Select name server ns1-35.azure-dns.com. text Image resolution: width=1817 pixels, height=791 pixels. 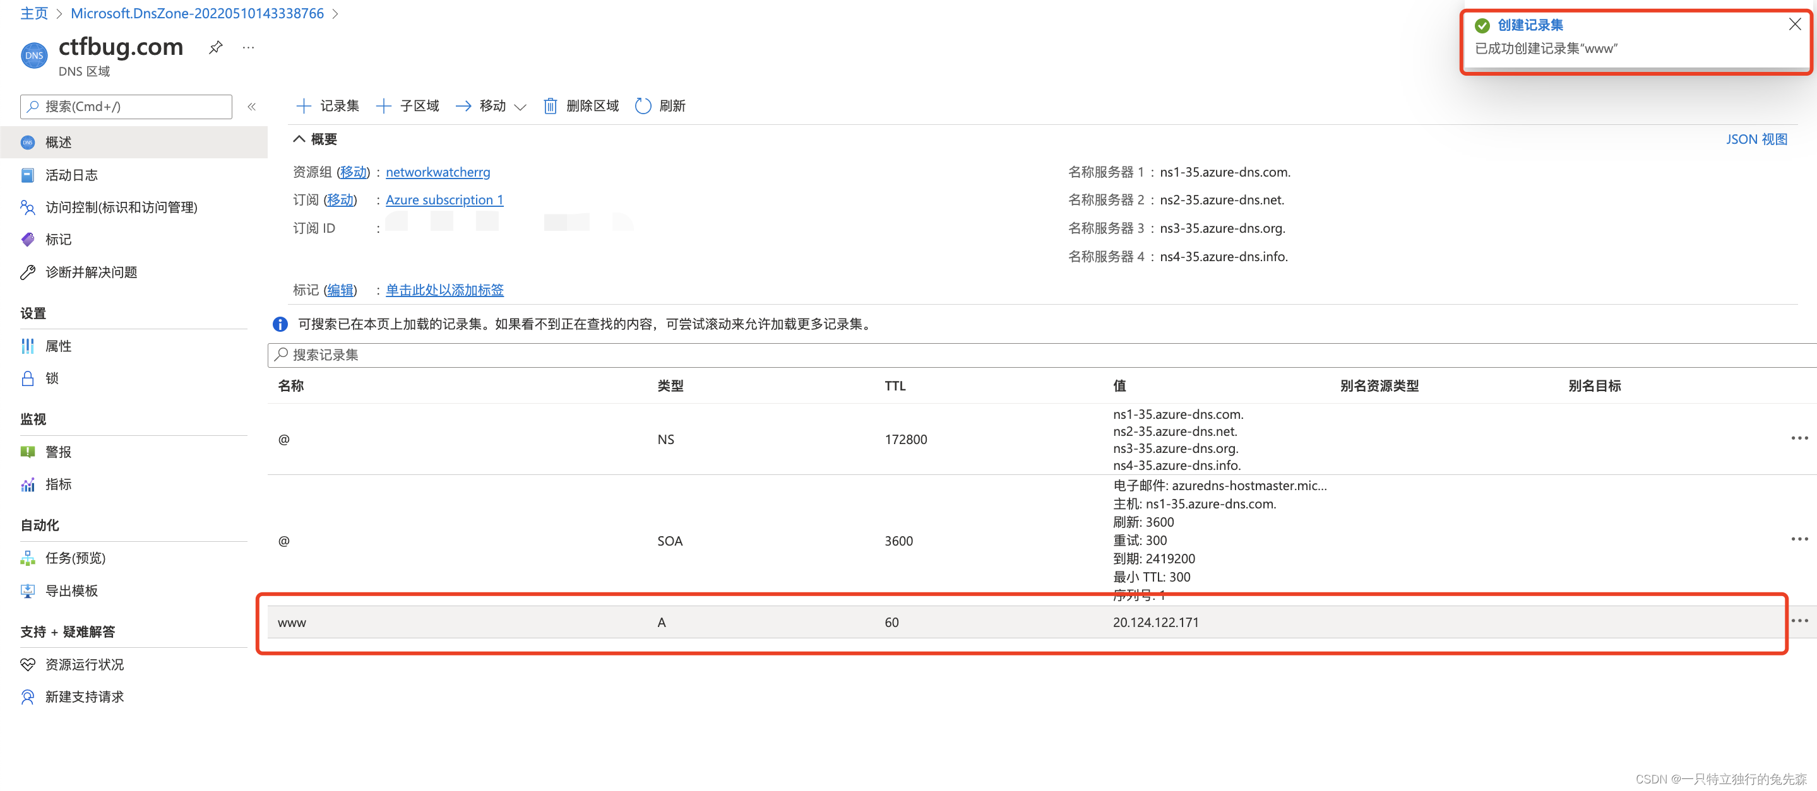click(x=1225, y=172)
